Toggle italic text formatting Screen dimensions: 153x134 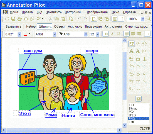[x=112, y=34]
